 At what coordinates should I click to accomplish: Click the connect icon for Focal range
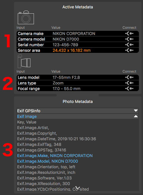[x=129, y=89]
